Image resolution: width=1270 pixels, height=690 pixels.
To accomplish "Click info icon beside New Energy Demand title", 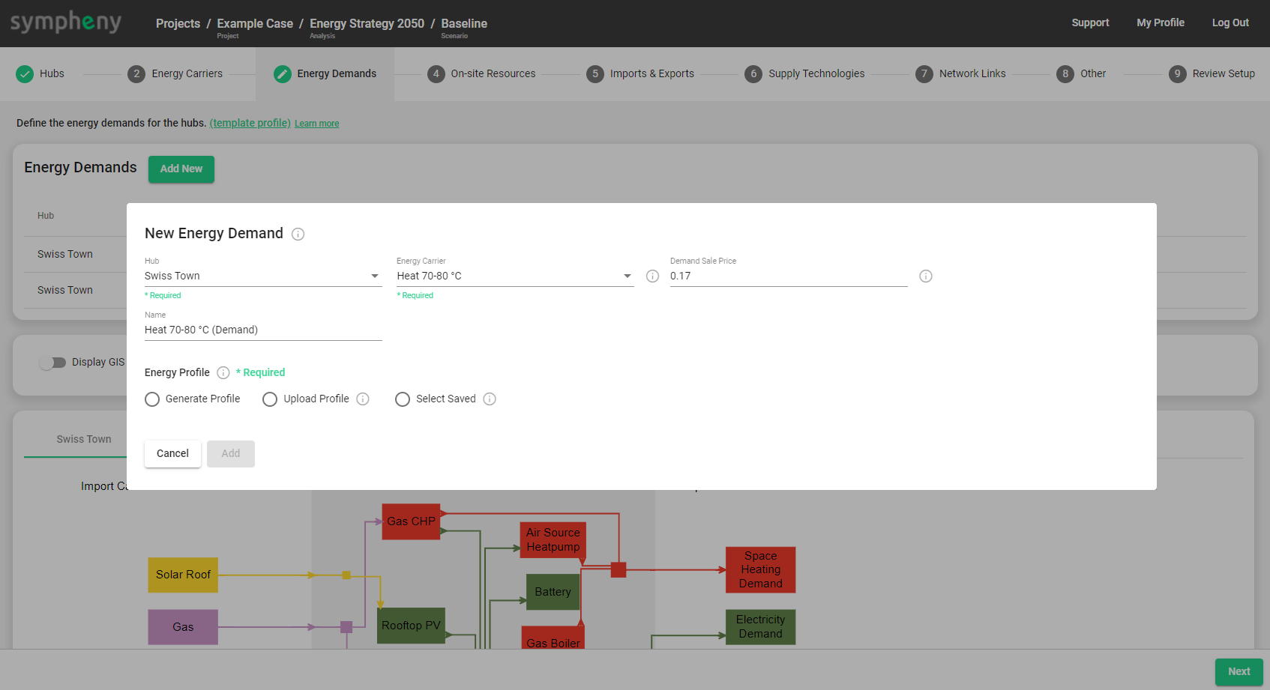I will [x=298, y=234].
